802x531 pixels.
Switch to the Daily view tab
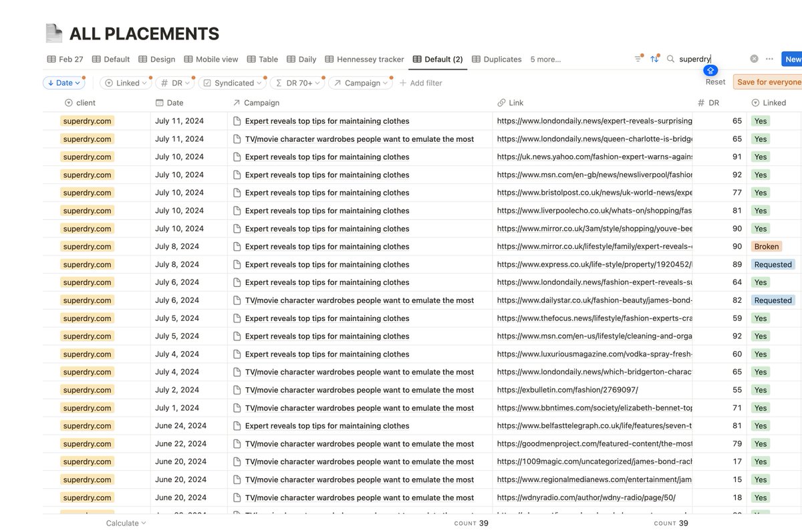click(x=301, y=59)
